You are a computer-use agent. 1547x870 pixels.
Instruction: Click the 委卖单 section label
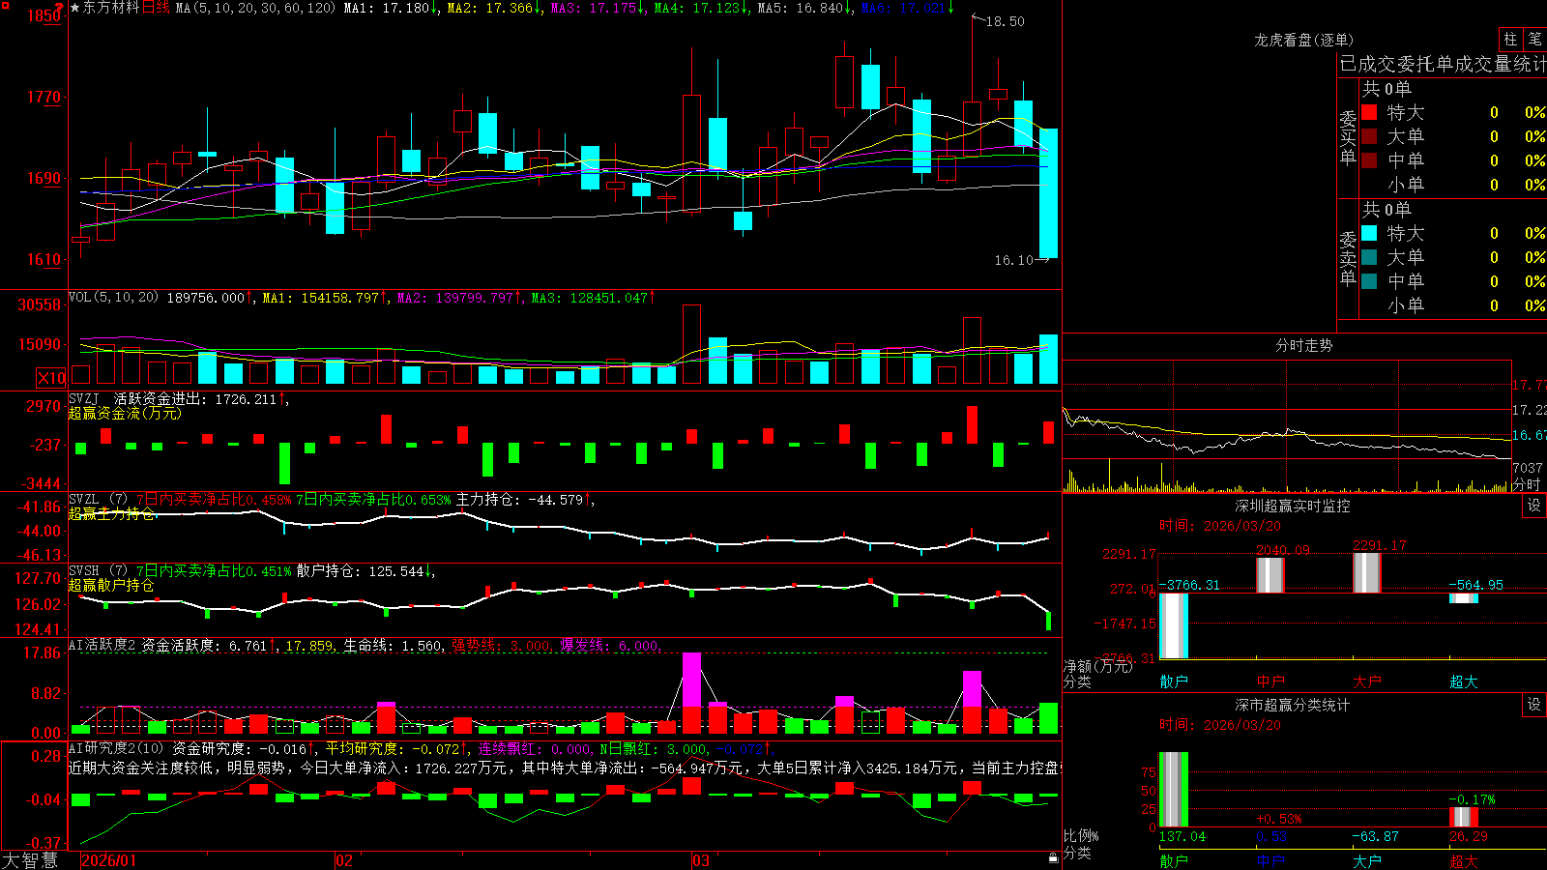[x=1348, y=258]
